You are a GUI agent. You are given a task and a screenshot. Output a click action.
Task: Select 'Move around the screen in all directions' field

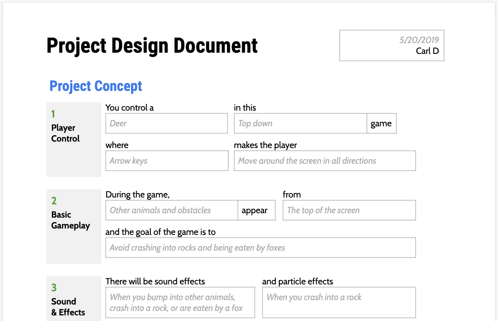(x=324, y=161)
